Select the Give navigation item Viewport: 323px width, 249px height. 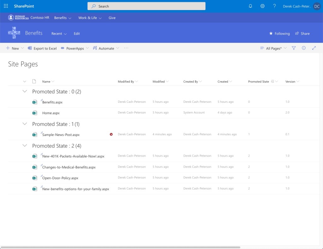[112, 18]
